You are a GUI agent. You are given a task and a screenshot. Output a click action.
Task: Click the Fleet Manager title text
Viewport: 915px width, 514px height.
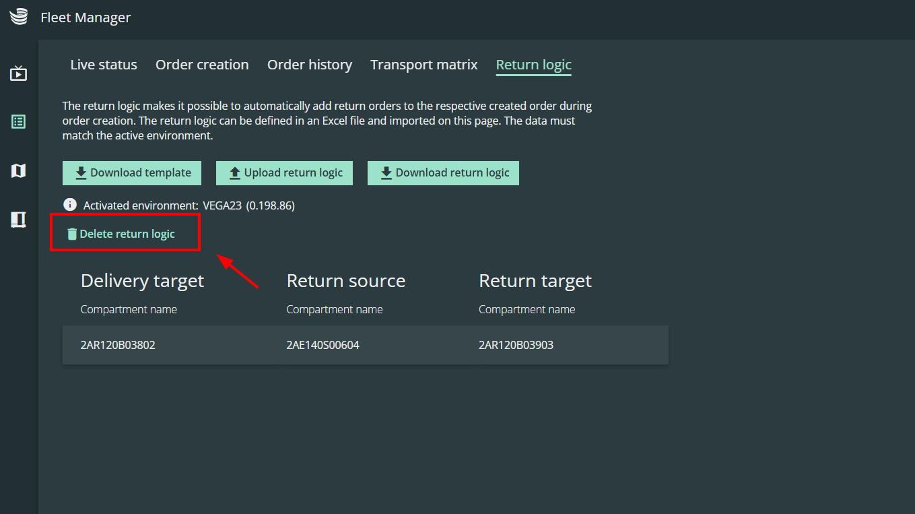86,18
